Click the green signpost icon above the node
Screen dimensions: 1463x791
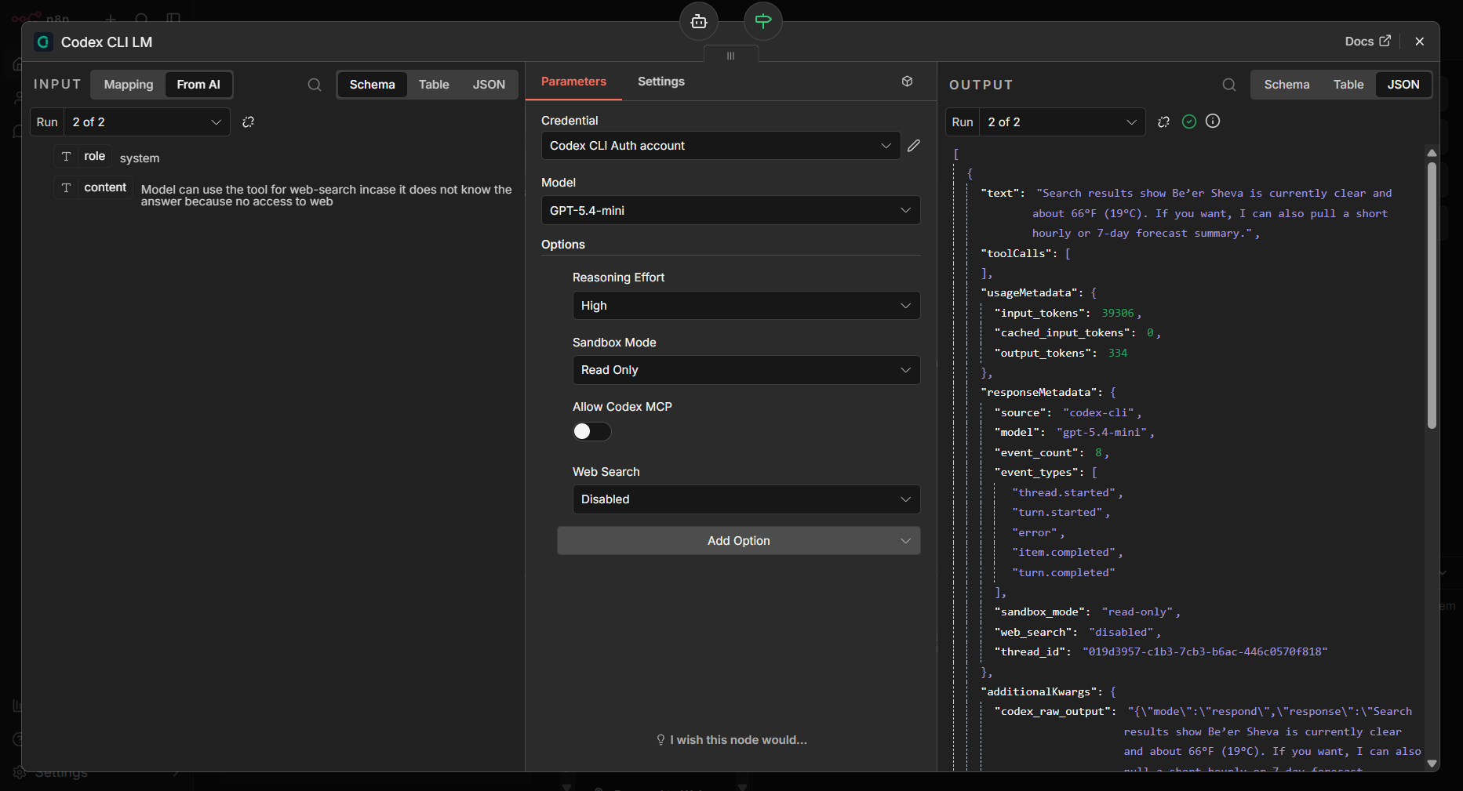(762, 21)
